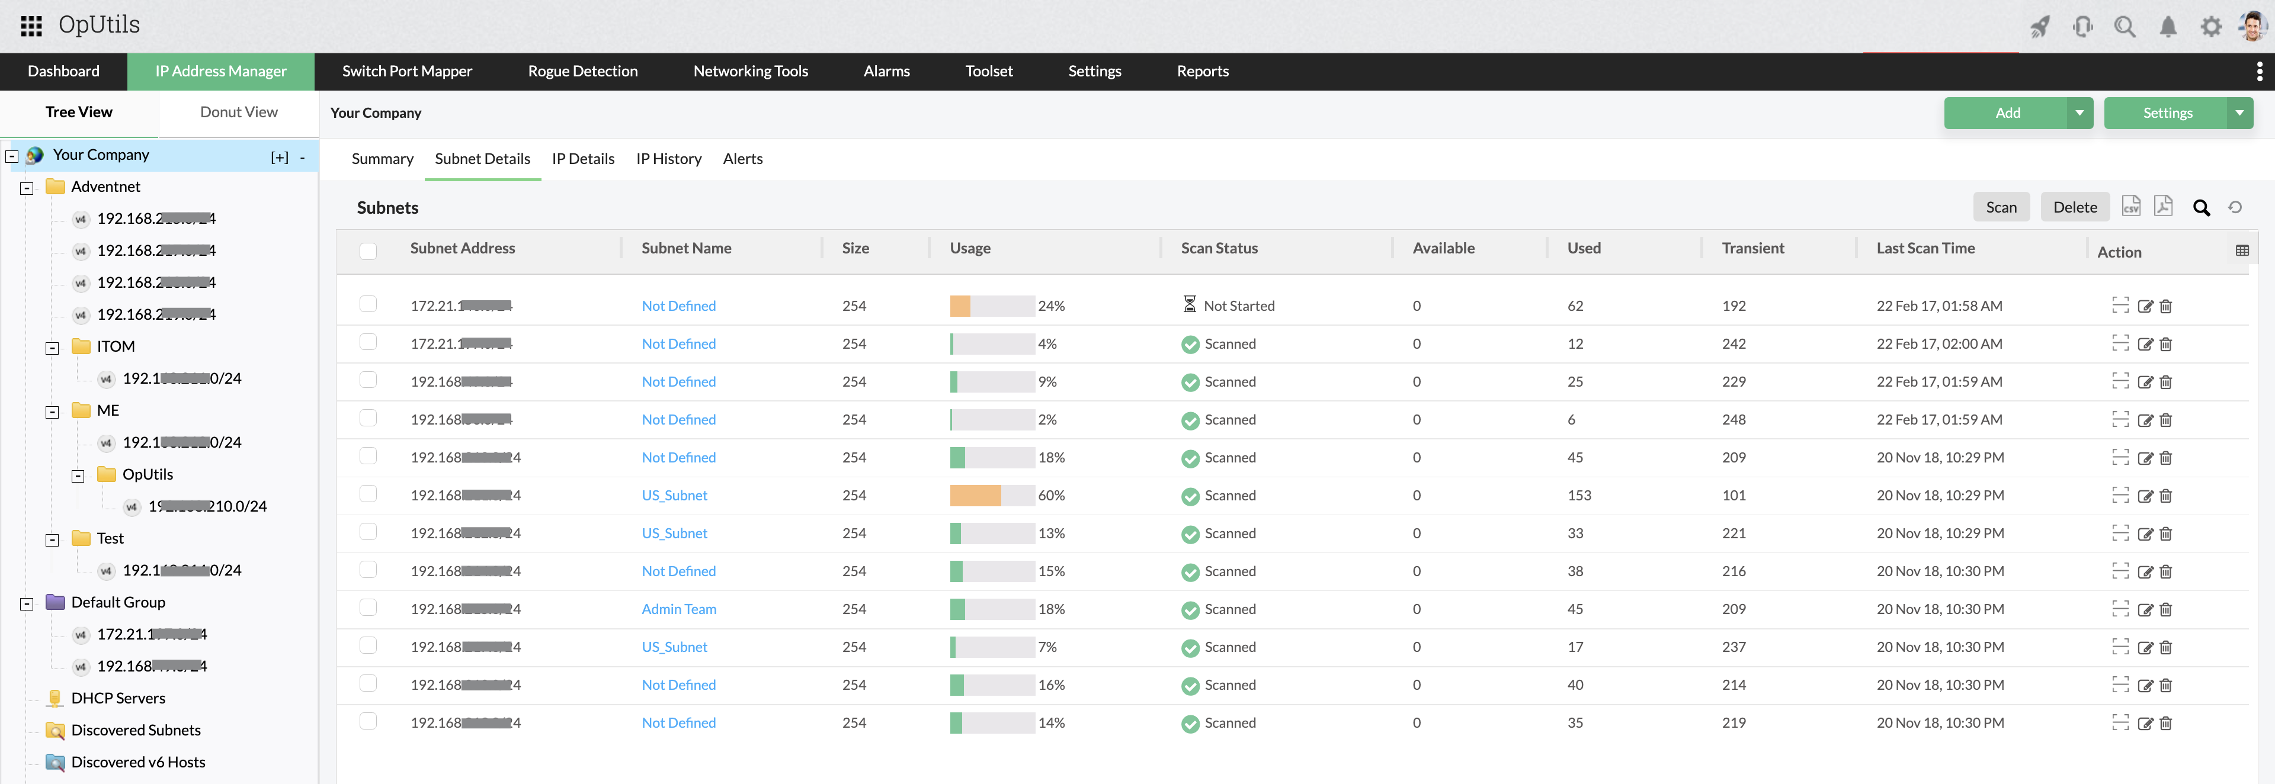This screenshot has height=784, width=2275.
Task: Edit the Admin Team subnet row
Action: (x=2144, y=610)
